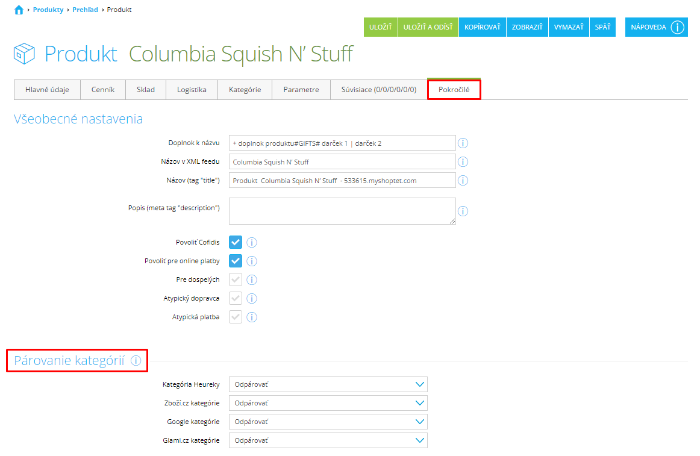Show info for Atypický dopravca

click(x=252, y=299)
